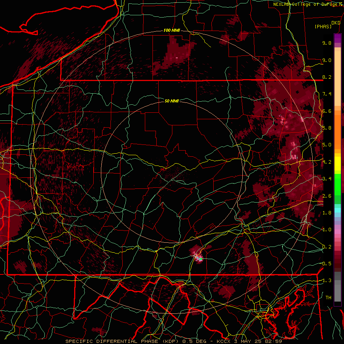Click the 0.5 DEG elevation text in the caption
This screenshot has width=344, height=344.
[195, 341]
